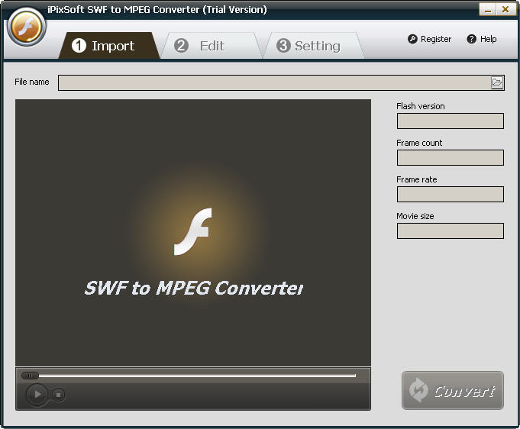The image size is (520, 429).
Task: Open the Help page
Action: click(482, 39)
